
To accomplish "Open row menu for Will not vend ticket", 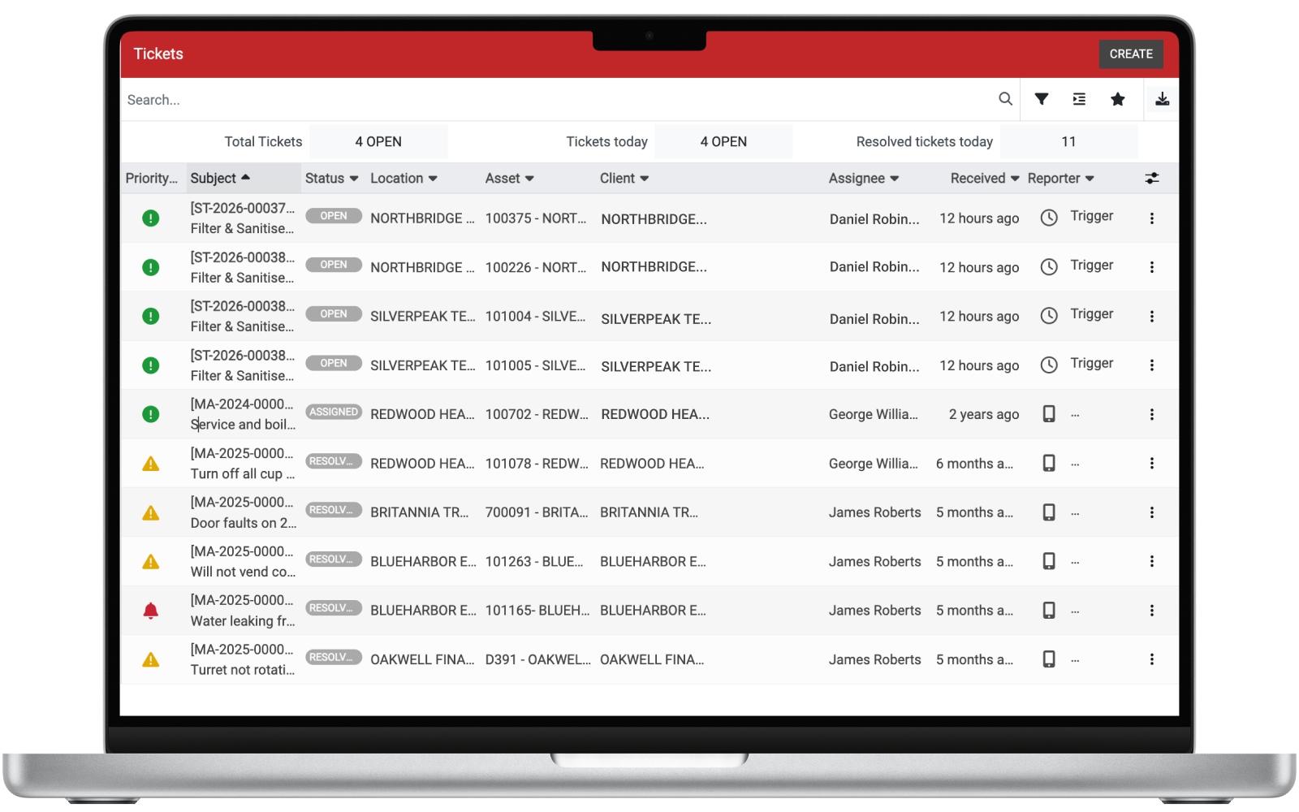I will pyautogui.click(x=1152, y=561).
